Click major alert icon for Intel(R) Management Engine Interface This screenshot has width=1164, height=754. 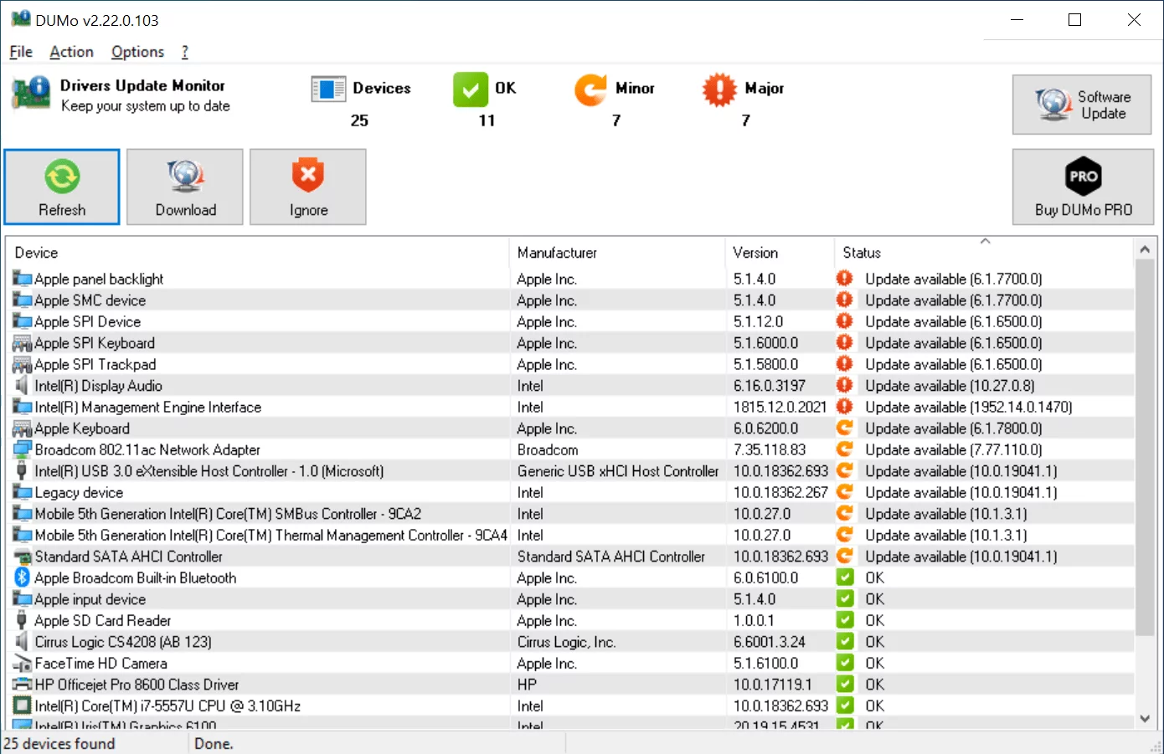[845, 407]
